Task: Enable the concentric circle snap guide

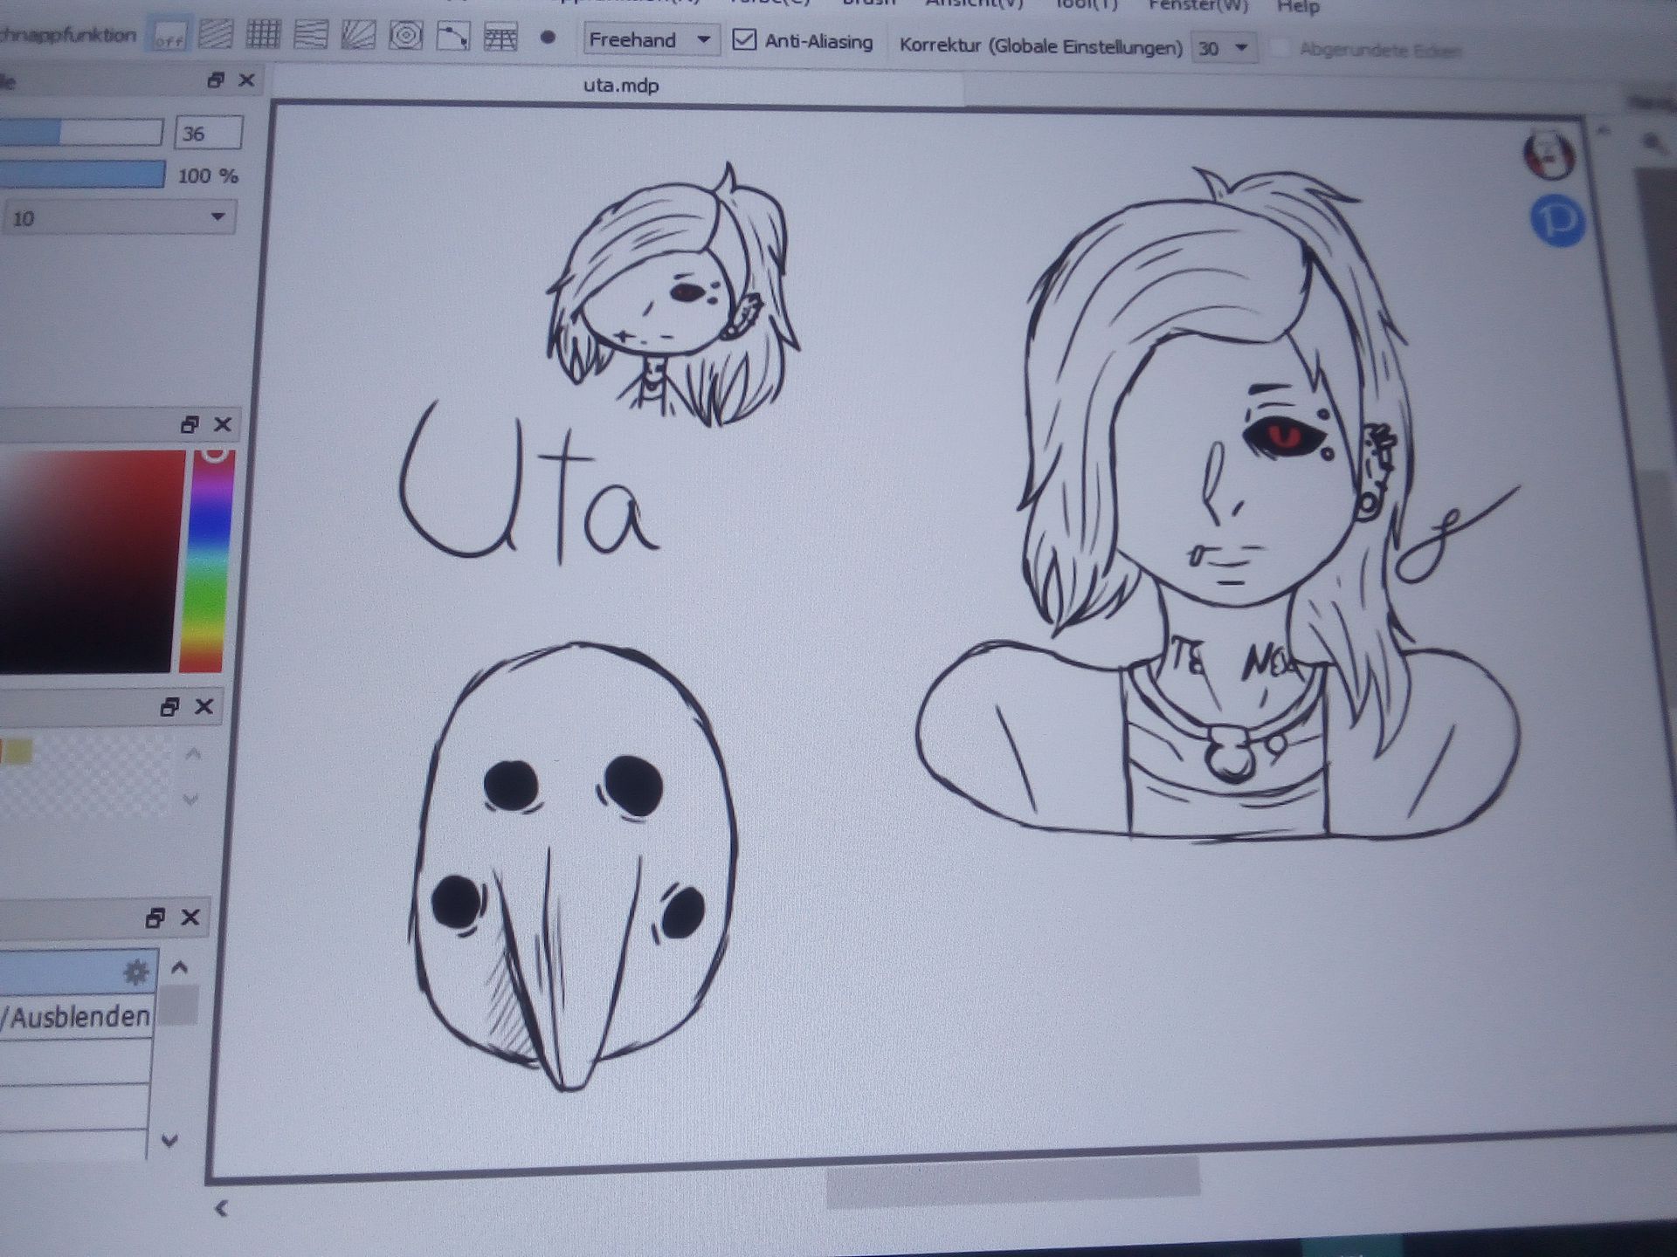Action: coord(405,36)
